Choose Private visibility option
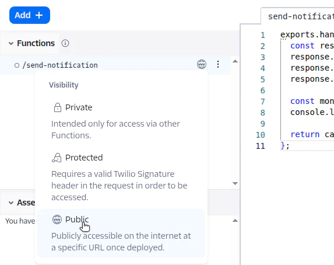This screenshot has width=334, height=265. click(x=121, y=121)
